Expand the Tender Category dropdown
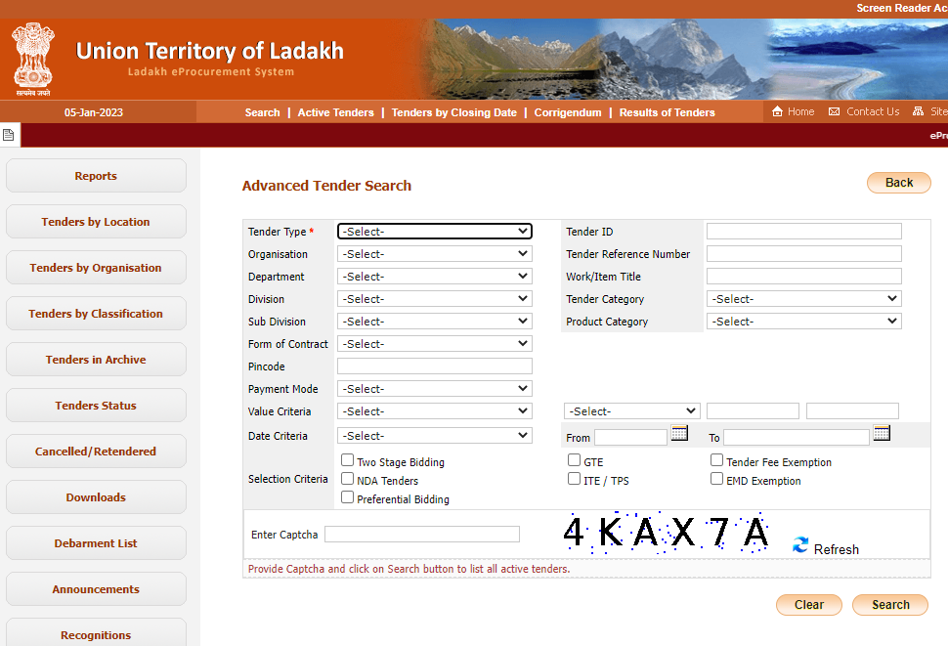 click(x=803, y=299)
